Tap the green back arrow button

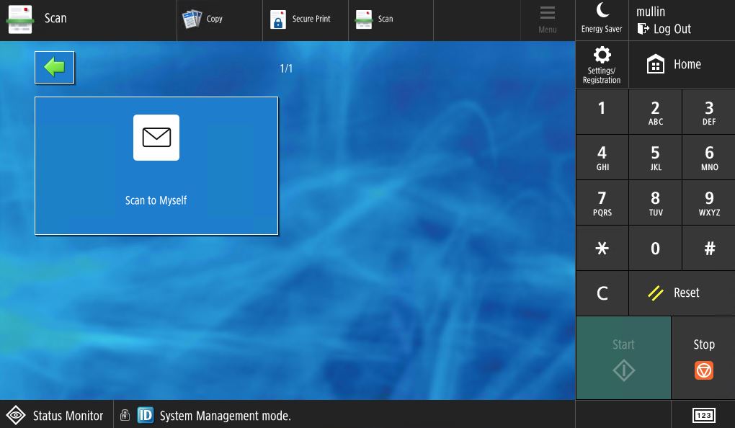click(x=54, y=68)
